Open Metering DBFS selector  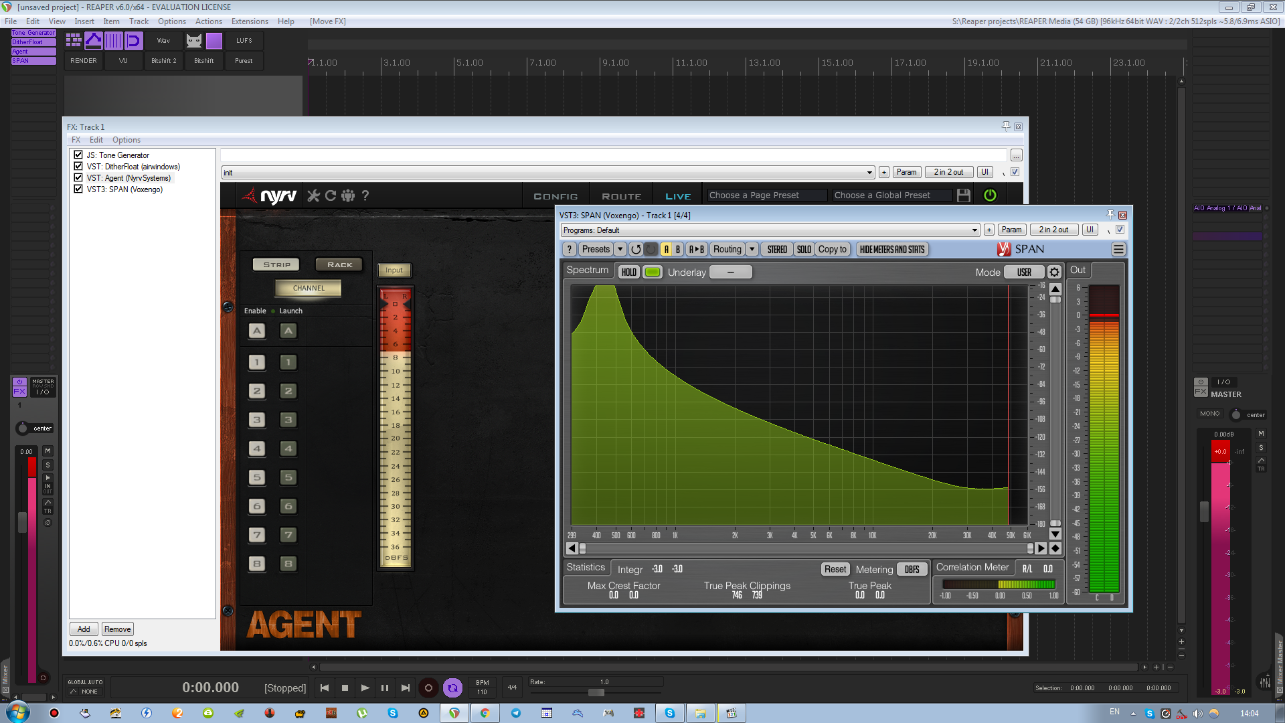click(912, 569)
